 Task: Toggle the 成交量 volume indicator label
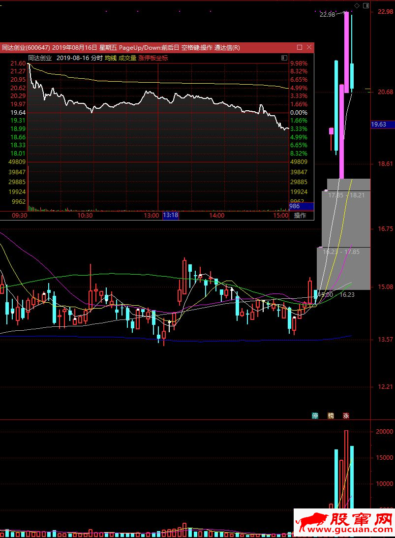(x=127, y=58)
